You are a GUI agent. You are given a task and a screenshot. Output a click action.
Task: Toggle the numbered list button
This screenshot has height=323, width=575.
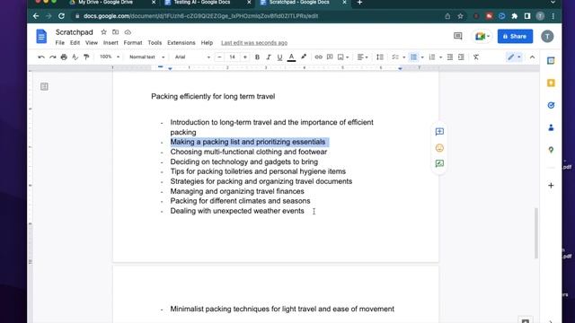(432, 57)
